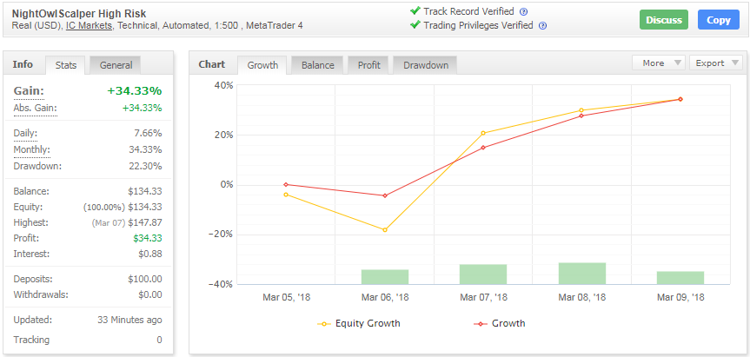750x357 pixels.
Task: Click the Trading Privileges Verified green checkmark
Action: pos(415,24)
